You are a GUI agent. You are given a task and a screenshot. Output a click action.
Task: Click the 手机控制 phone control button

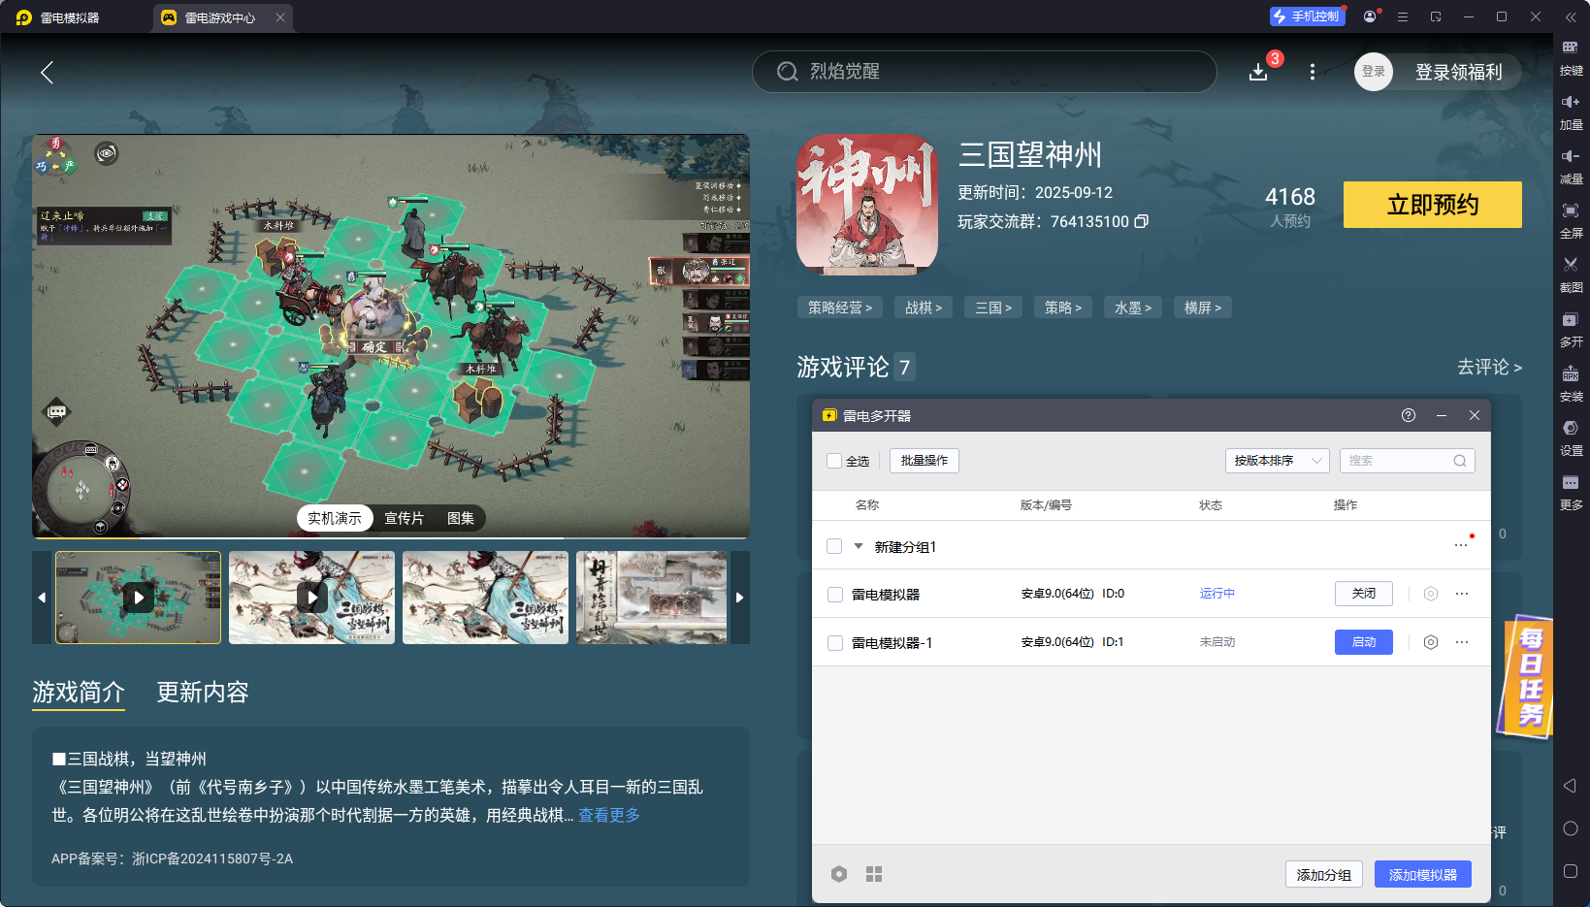[1307, 16]
